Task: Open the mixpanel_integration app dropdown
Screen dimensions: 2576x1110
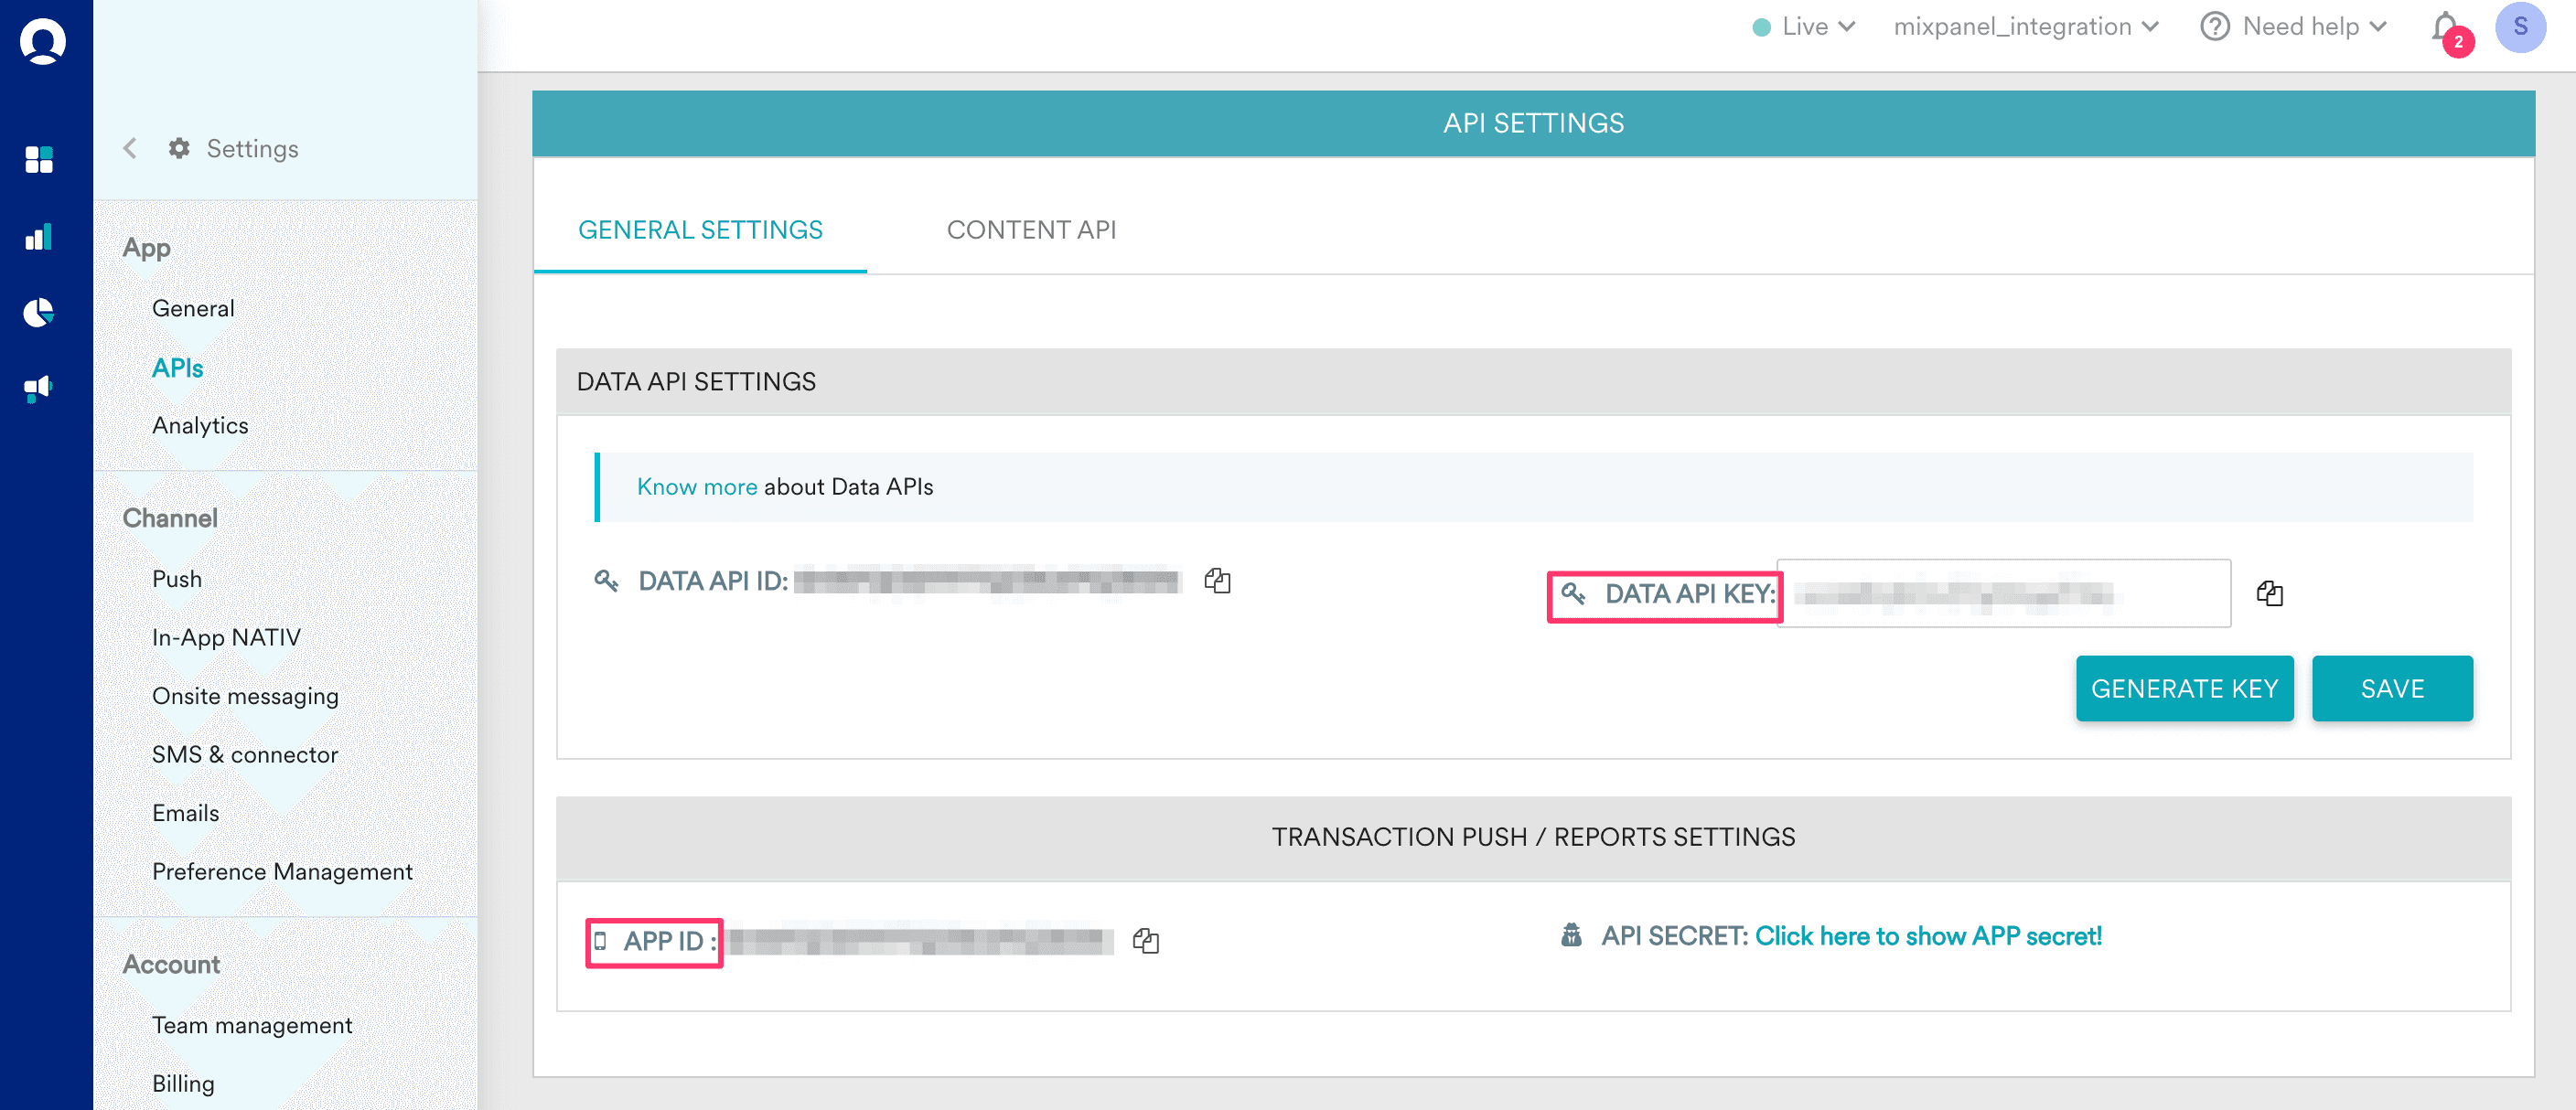Action: pyautogui.click(x=2026, y=27)
